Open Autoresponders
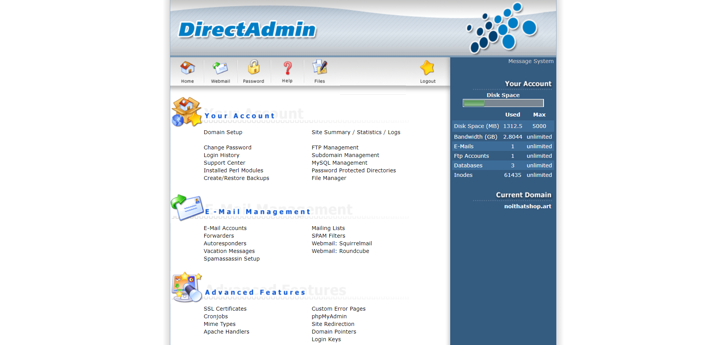The image size is (726, 345). click(x=225, y=243)
